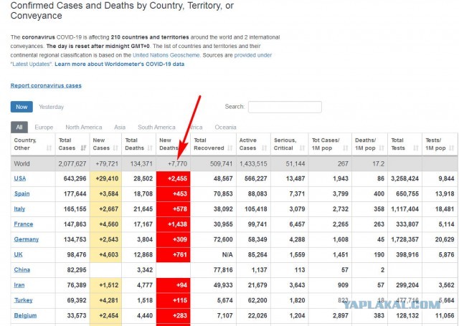
Task: Open the USA country link
Action: click(20, 178)
